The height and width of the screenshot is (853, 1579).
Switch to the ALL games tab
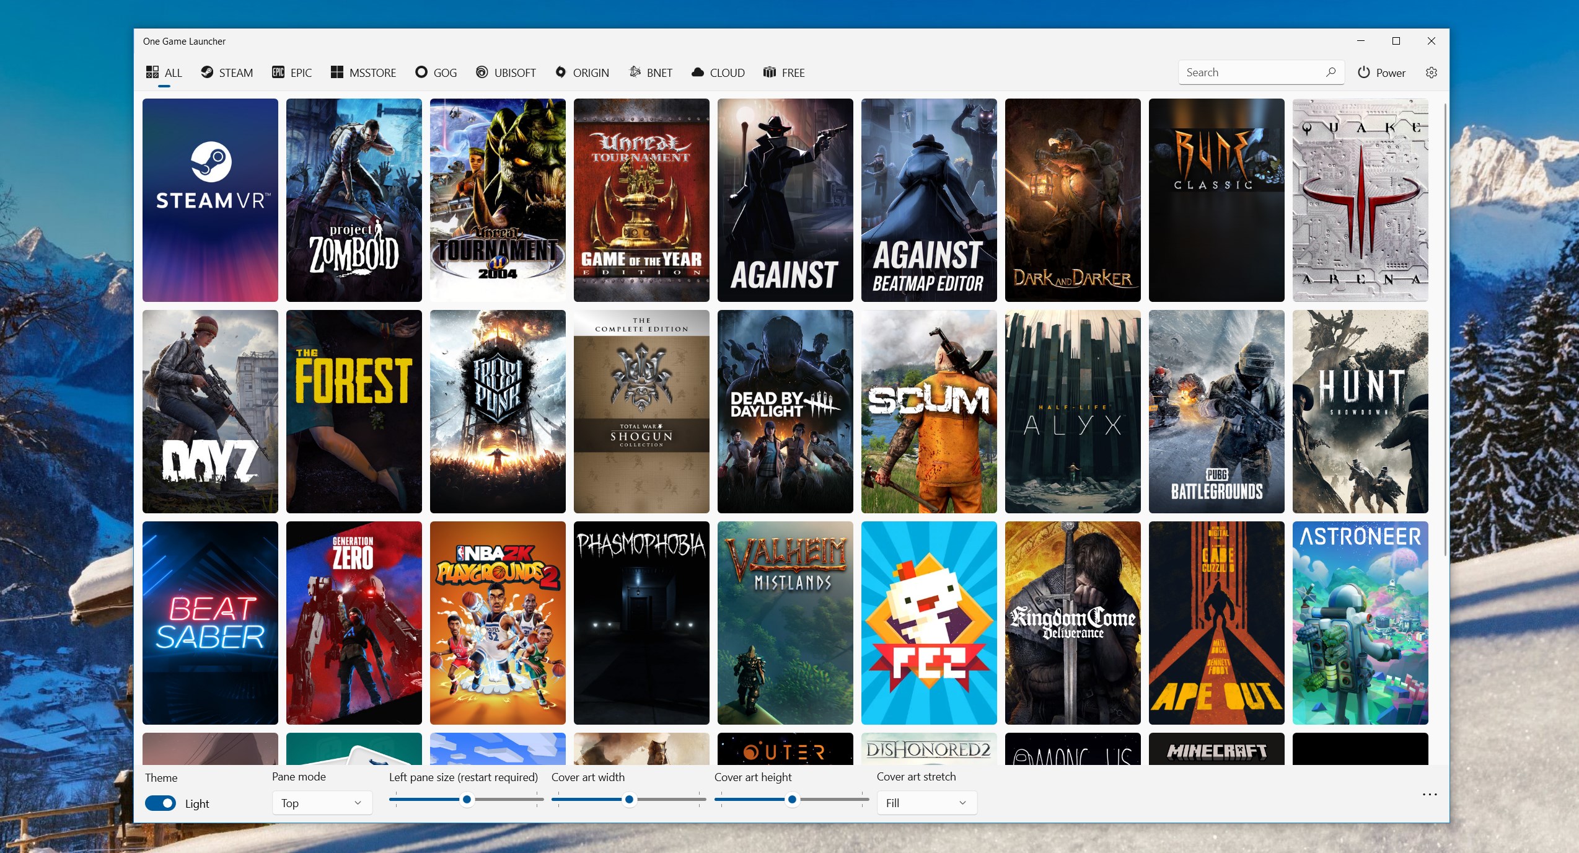point(165,73)
